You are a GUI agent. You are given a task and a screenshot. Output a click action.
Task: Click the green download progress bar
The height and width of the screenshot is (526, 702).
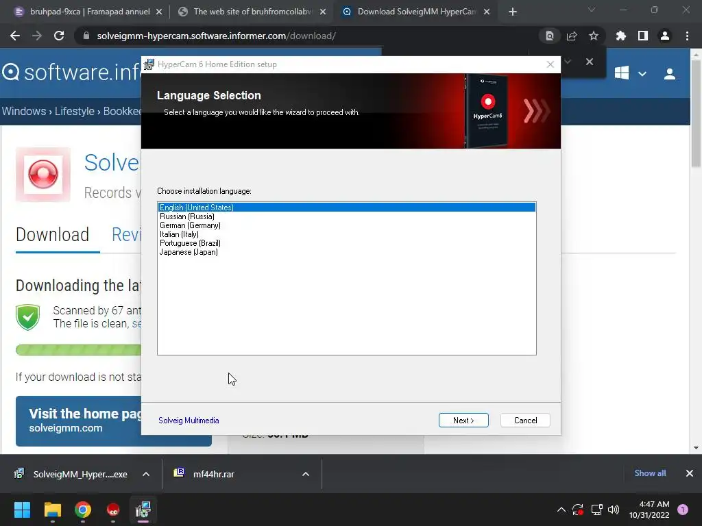(x=78, y=350)
